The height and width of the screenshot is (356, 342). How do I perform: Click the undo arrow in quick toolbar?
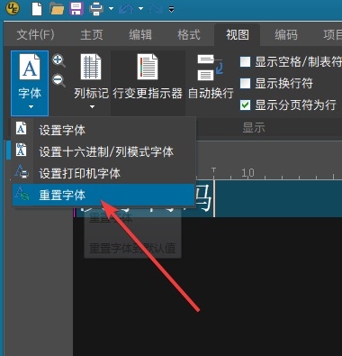click(126, 9)
